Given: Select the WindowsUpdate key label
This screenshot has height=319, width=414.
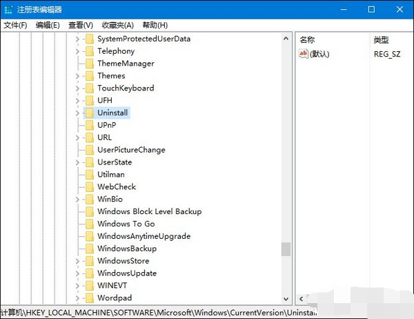Looking at the screenshot, I should 127,273.
